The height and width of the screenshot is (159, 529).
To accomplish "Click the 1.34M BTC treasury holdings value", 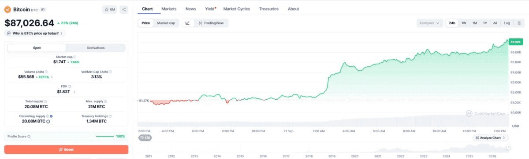I will pyautogui.click(x=96, y=121).
